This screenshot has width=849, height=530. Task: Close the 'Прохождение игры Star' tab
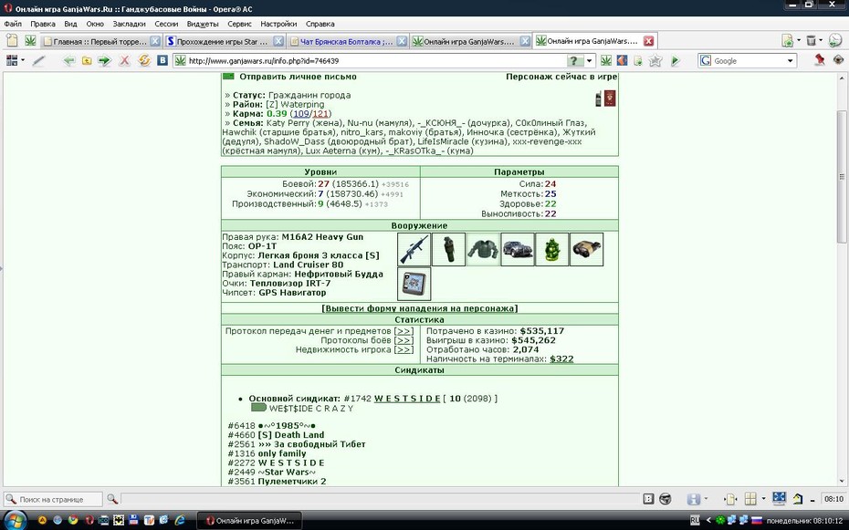(x=278, y=41)
